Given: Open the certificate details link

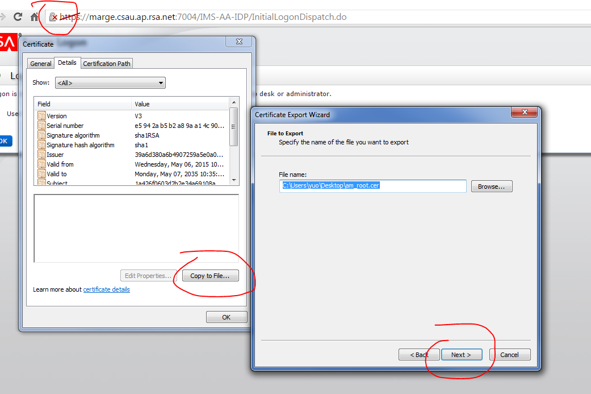Looking at the screenshot, I should click(106, 289).
